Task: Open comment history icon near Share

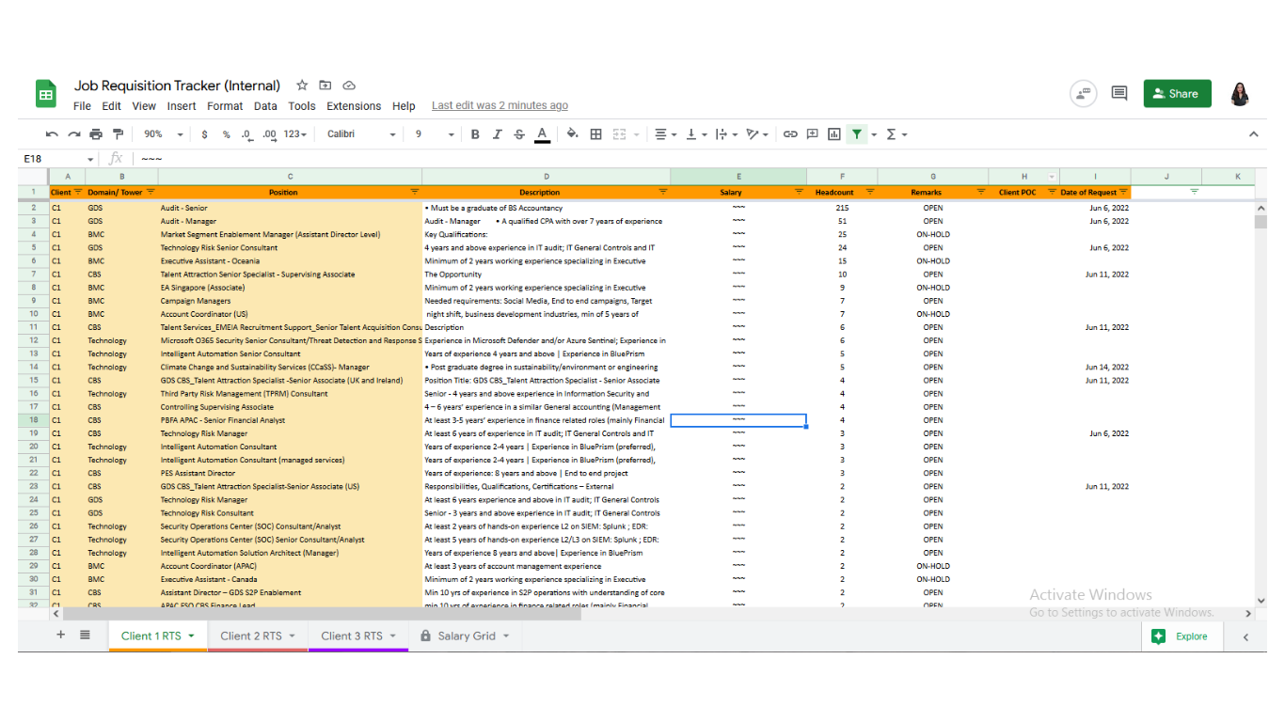Action: click(x=1119, y=93)
